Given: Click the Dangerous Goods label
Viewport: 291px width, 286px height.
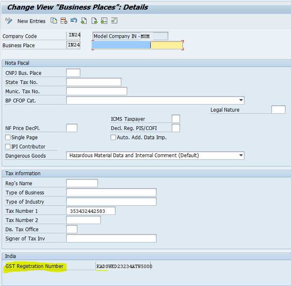Looking at the screenshot, I should 26,156.
